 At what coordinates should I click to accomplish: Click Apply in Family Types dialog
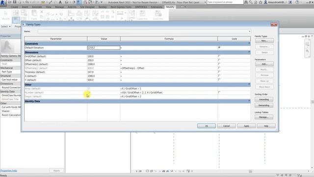246,126
